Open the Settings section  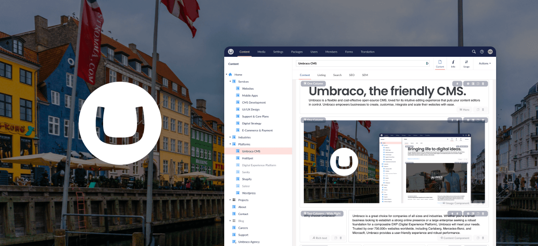click(x=278, y=52)
